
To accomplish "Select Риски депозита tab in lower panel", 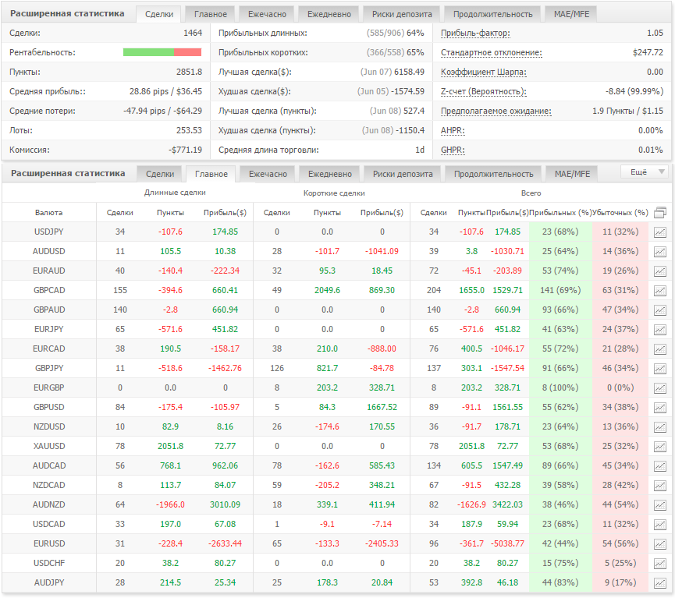I will 403,174.
